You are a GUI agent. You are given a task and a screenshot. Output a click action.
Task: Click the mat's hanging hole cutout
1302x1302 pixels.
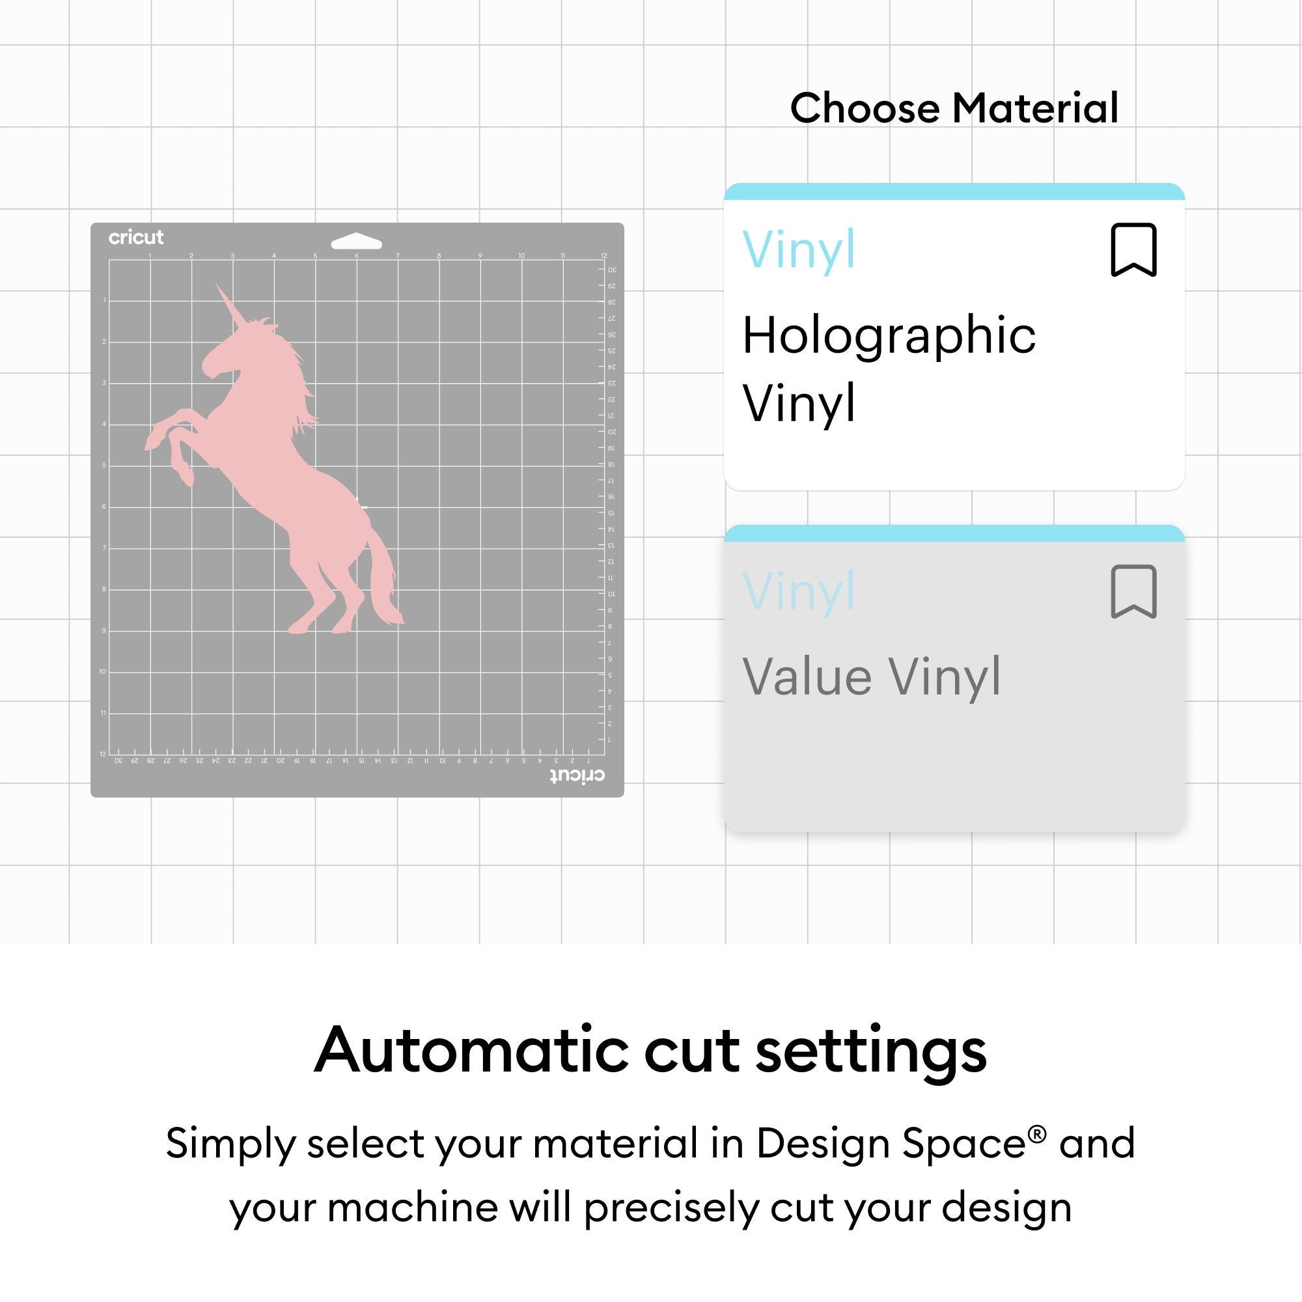[357, 243]
